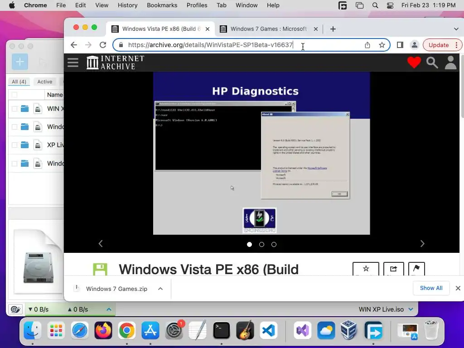This screenshot has width=464, height=348.
Task: Click the forward navigation arrow
Action: click(88, 45)
